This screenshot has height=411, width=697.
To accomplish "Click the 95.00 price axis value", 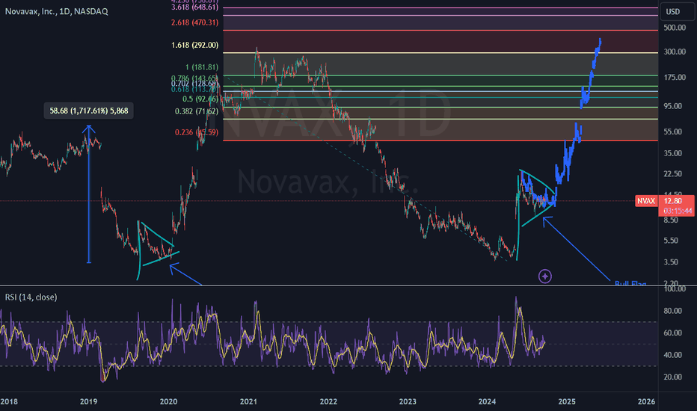I will click(673, 106).
